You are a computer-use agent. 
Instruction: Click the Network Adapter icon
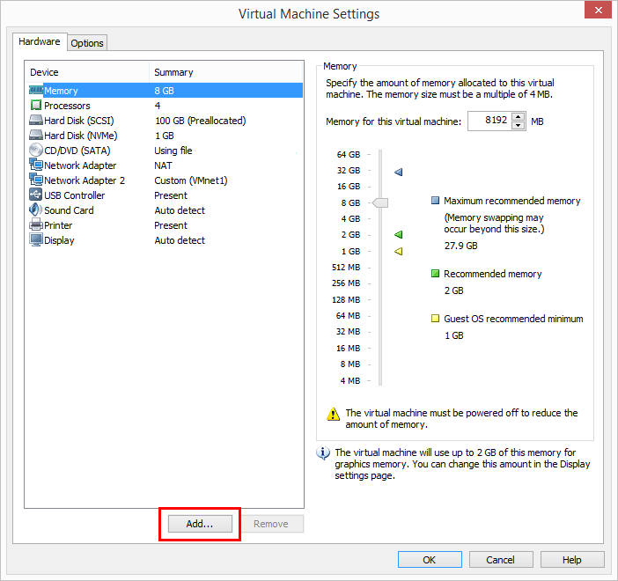pos(36,165)
